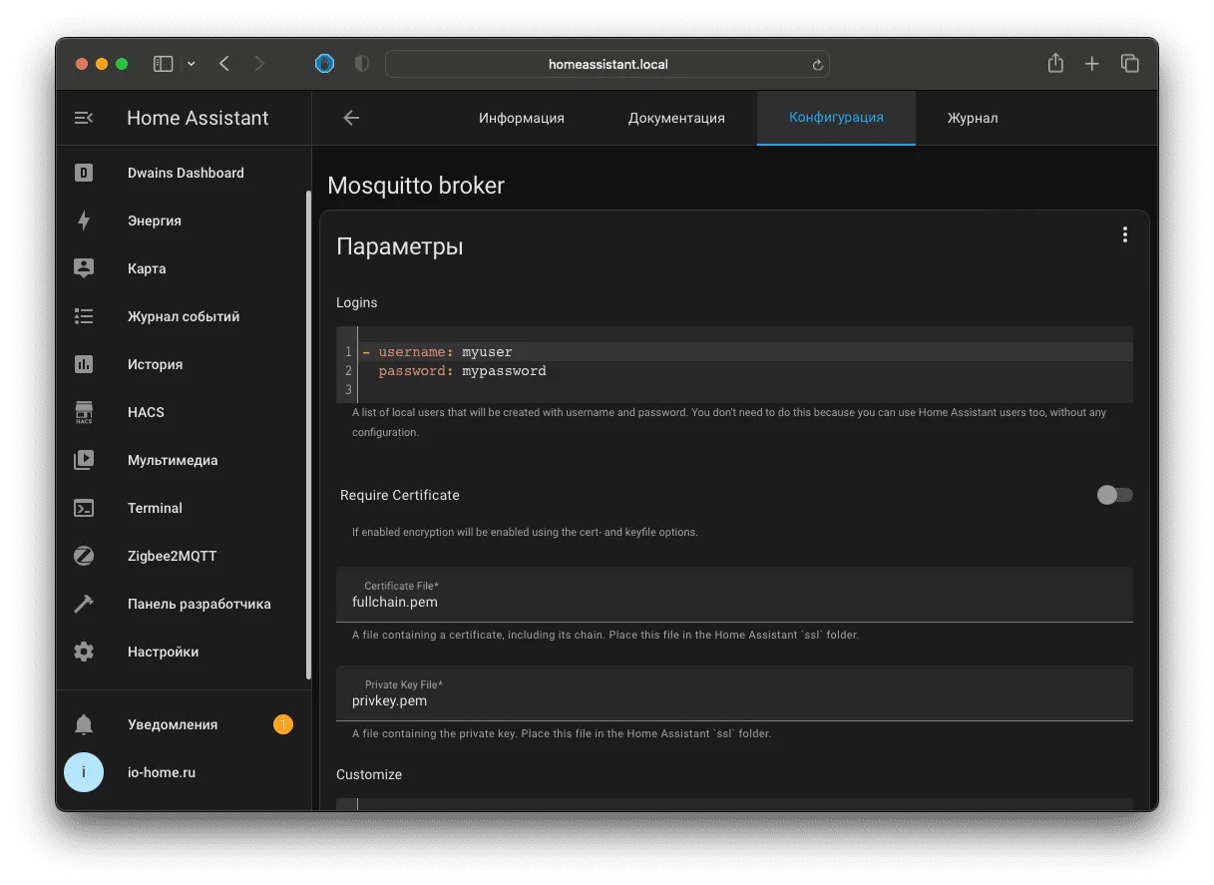
Task: Click the Private Key File input field
Action: [x=734, y=693]
